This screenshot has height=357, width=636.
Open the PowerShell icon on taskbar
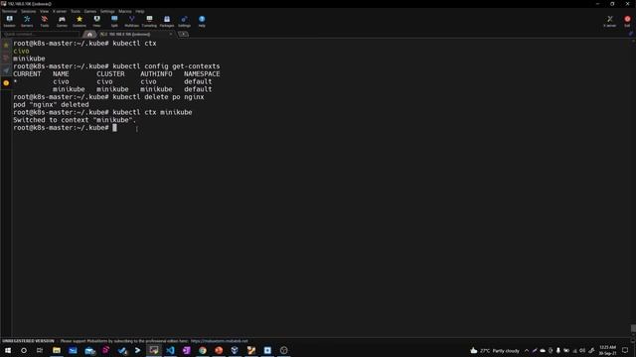(x=137, y=350)
